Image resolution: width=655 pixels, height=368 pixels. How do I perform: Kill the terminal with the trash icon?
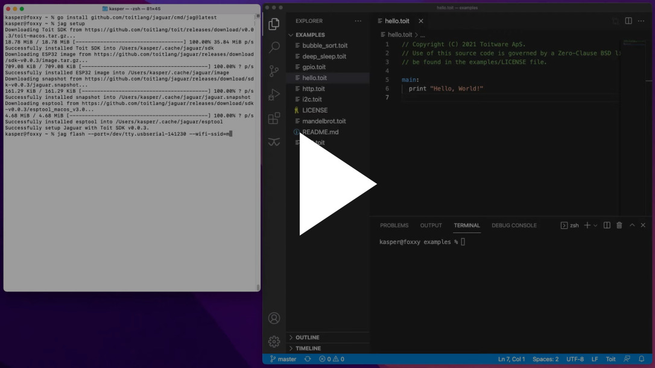click(x=619, y=225)
